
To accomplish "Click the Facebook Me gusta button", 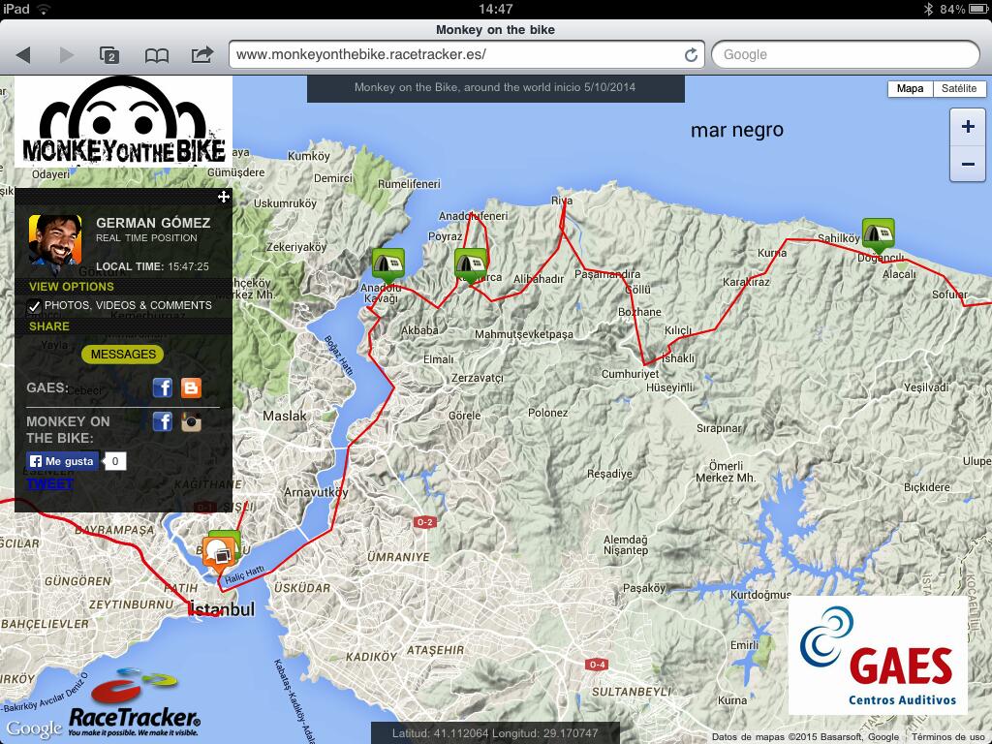I will point(63,461).
